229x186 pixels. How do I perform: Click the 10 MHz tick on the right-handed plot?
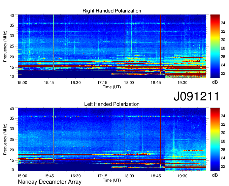tap(12, 76)
